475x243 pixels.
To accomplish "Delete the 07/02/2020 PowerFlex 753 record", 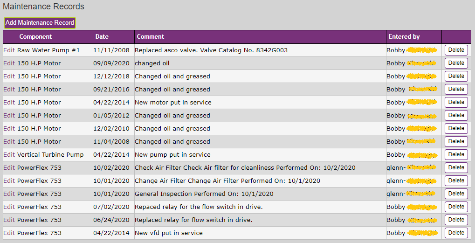I will (x=456, y=206).
